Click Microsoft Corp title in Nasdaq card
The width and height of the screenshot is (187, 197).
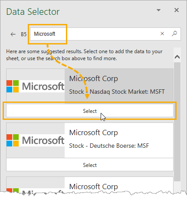[x=93, y=79]
